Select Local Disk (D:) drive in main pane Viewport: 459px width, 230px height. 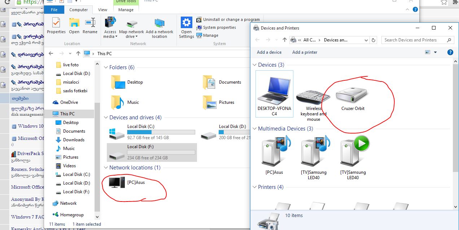(225, 132)
